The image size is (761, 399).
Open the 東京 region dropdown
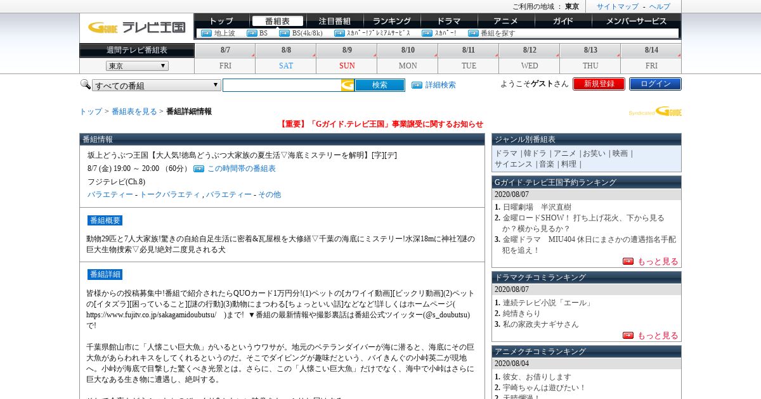(x=137, y=66)
